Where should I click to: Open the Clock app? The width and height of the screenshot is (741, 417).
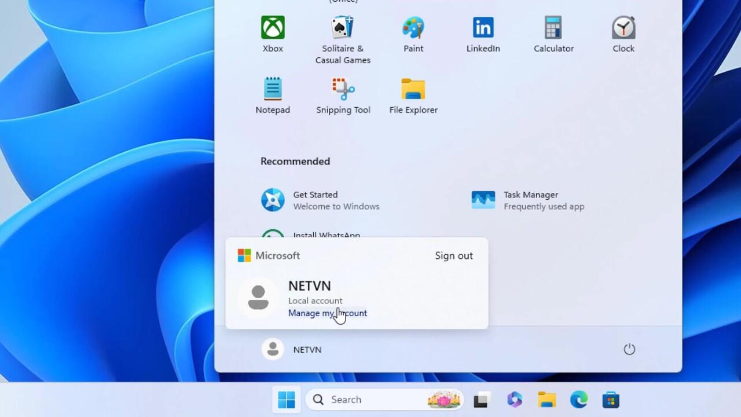coord(623,35)
